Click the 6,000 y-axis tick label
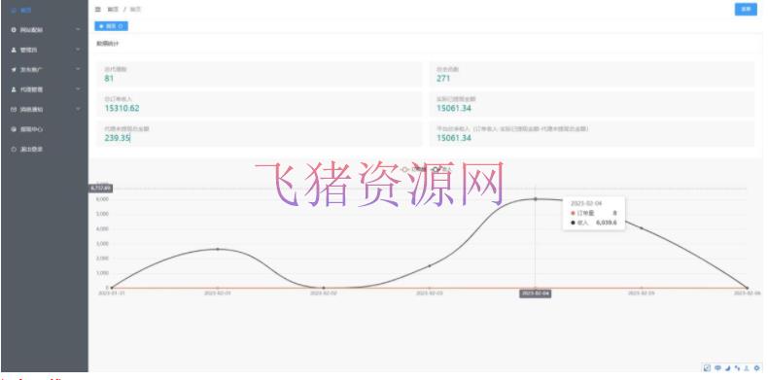 click(102, 199)
